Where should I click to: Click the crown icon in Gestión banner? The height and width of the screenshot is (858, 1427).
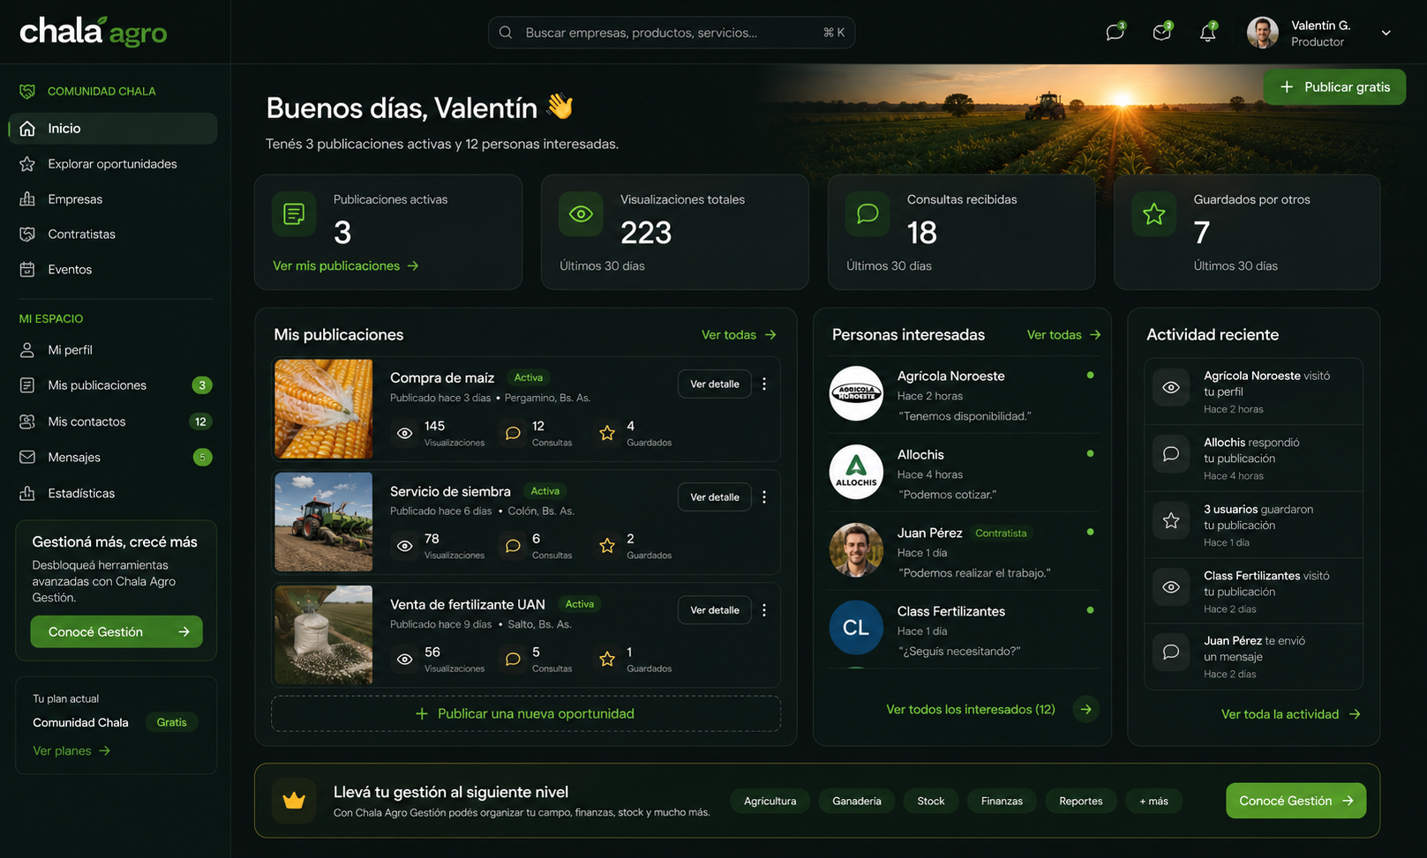294,801
